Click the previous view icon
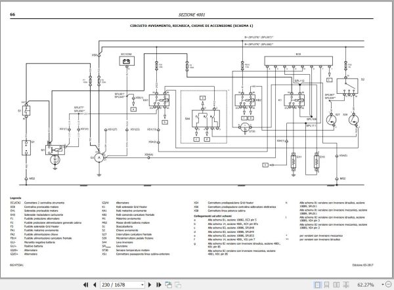Viewport: 394px width, 290px height. coord(168,285)
